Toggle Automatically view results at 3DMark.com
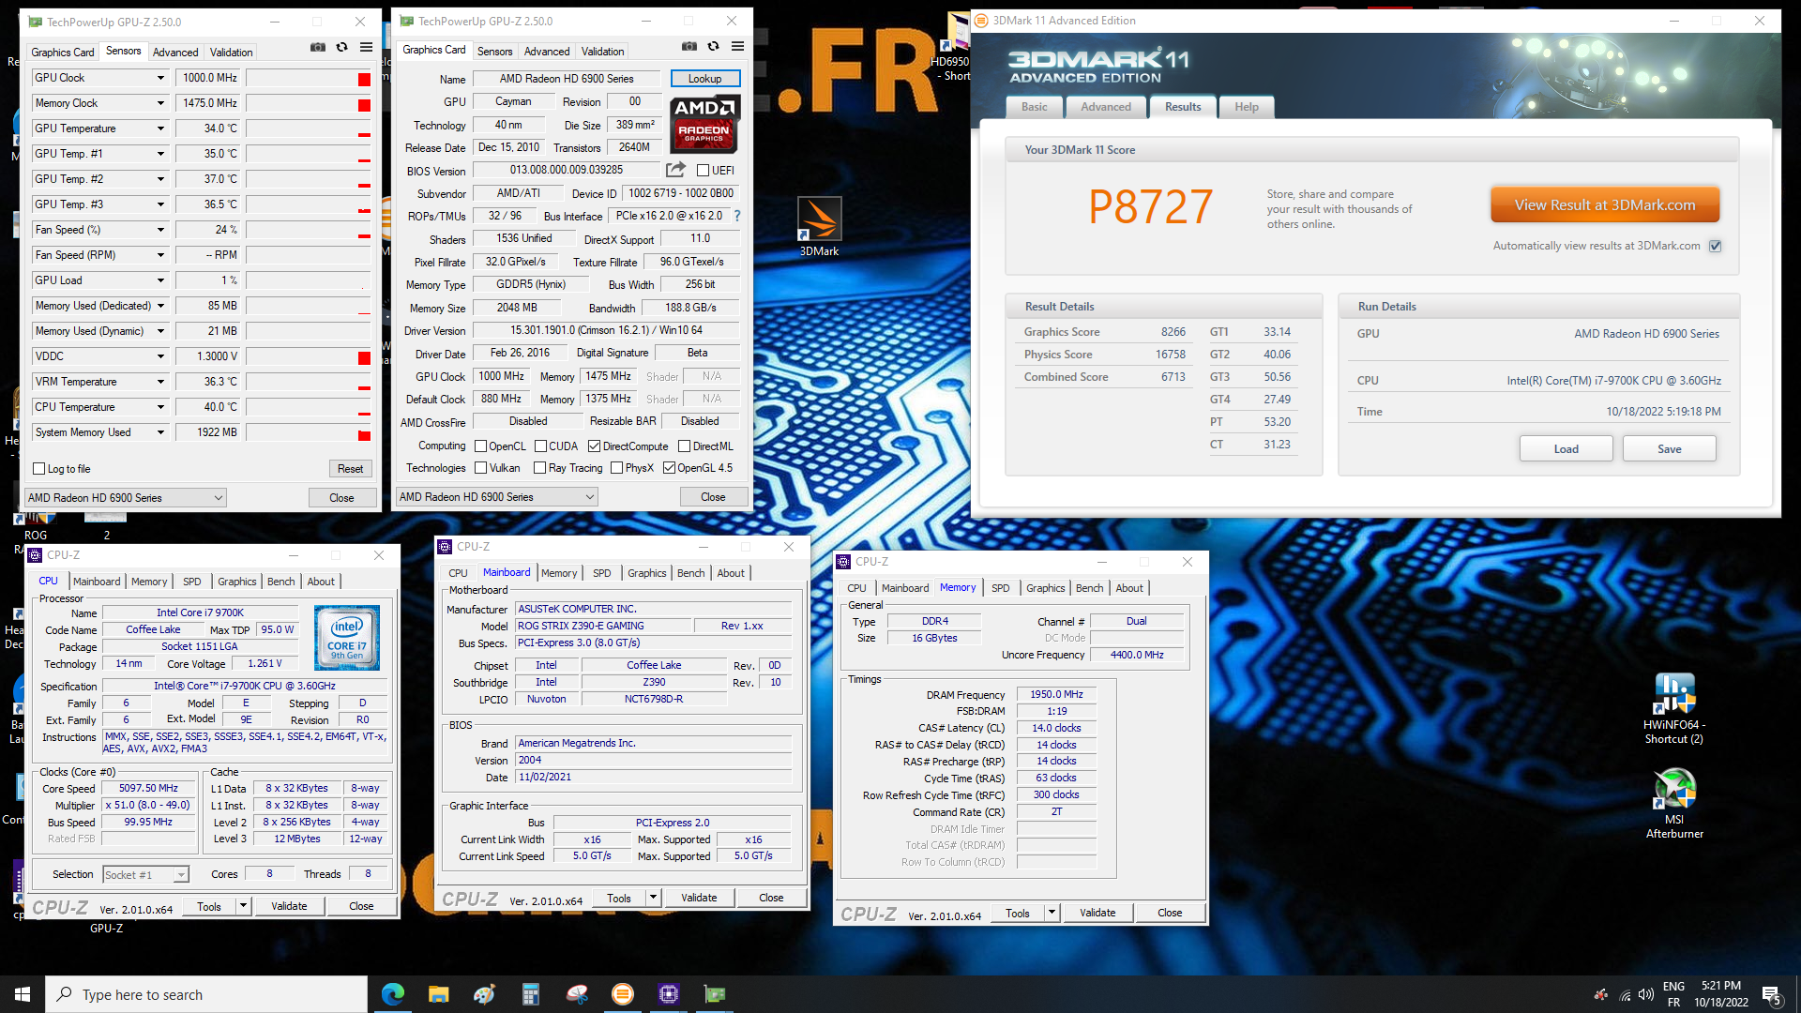The height and width of the screenshot is (1013, 1801). tap(1715, 246)
